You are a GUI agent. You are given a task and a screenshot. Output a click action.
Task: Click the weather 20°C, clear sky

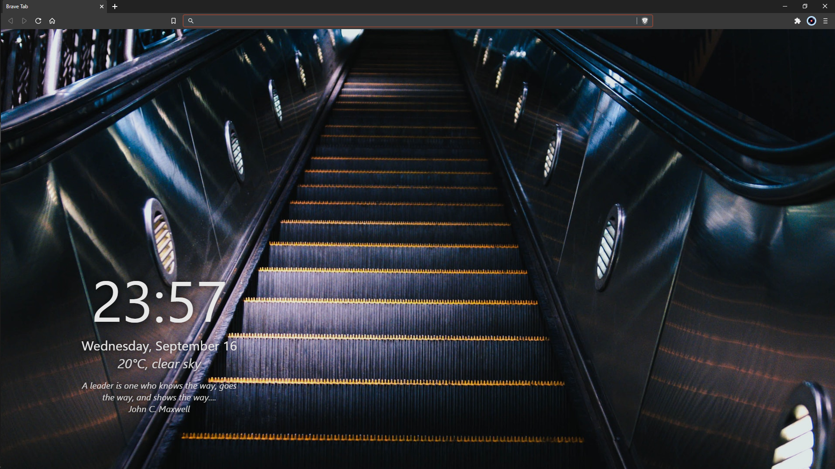159,364
